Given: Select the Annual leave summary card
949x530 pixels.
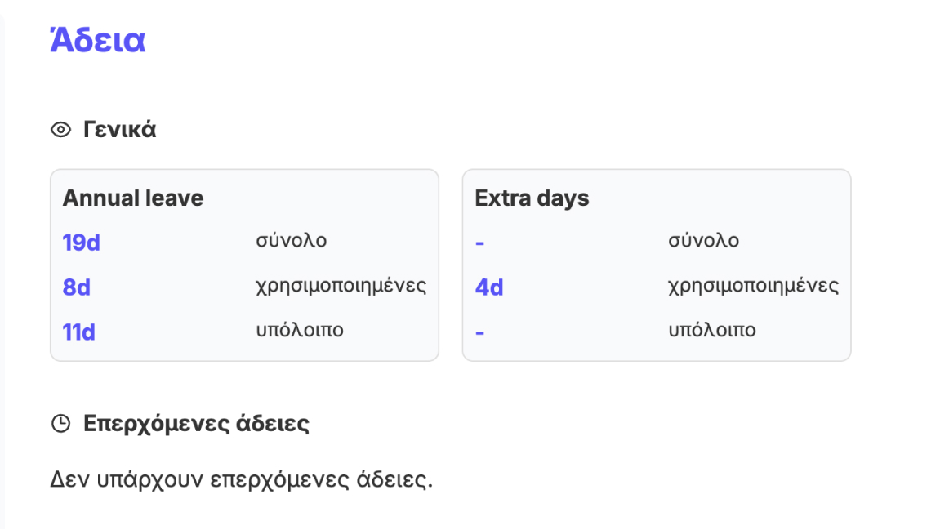Looking at the screenshot, I should pos(245,265).
